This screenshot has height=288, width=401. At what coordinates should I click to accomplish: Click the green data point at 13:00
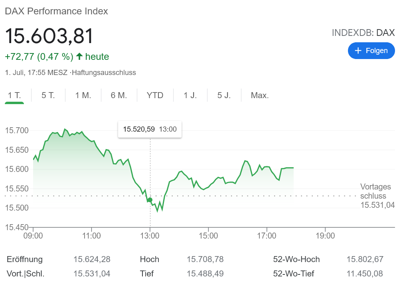[x=150, y=200]
